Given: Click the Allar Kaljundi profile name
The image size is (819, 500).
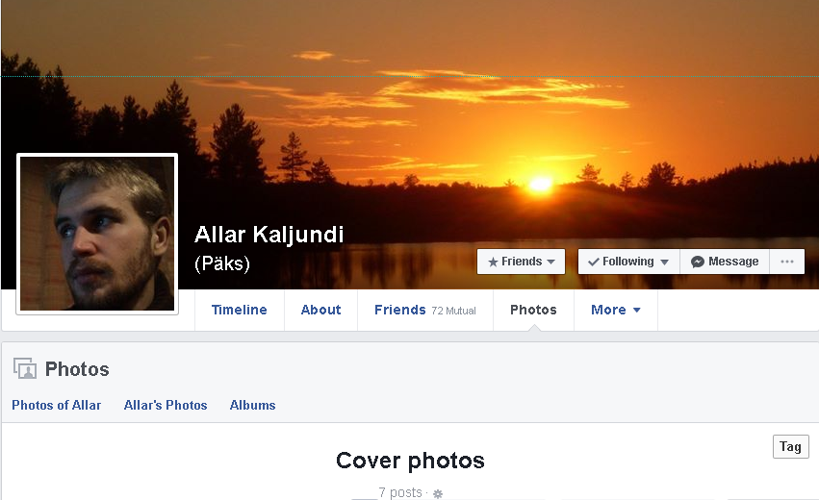Looking at the screenshot, I should tap(269, 235).
